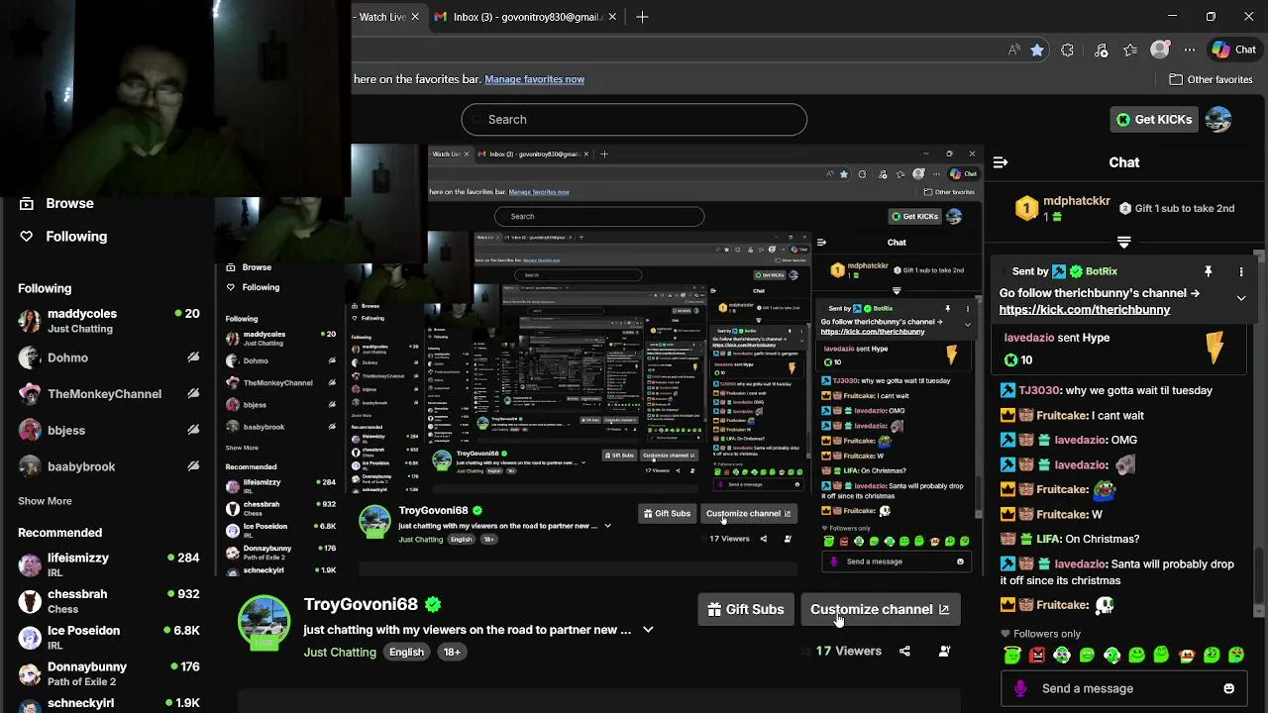Collapse the chat panel with the arrow icon
Screen dimensions: 1268x713
coord(1001,162)
